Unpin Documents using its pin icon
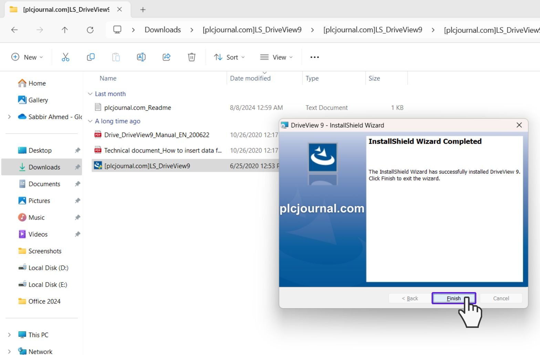 [x=77, y=184]
